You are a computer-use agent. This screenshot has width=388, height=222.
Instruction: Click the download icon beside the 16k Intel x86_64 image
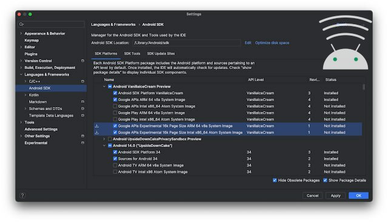(97, 132)
